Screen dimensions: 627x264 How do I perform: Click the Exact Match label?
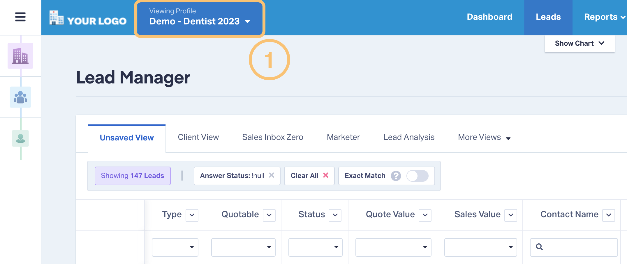point(365,176)
